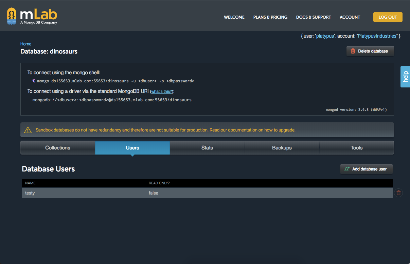
Task: Open the platypus user profile link
Action: click(325, 36)
